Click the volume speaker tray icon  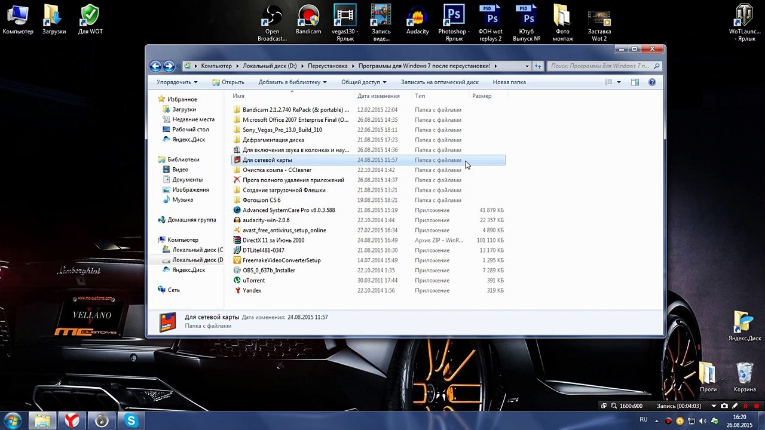click(x=703, y=421)
